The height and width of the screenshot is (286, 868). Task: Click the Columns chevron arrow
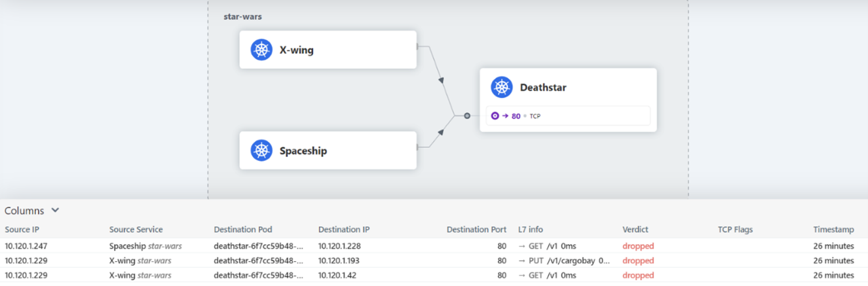click(x=56, y=210)
